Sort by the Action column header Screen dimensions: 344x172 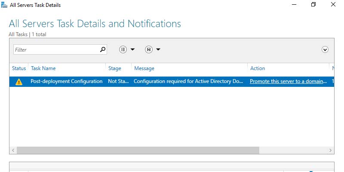pos(258,68)
